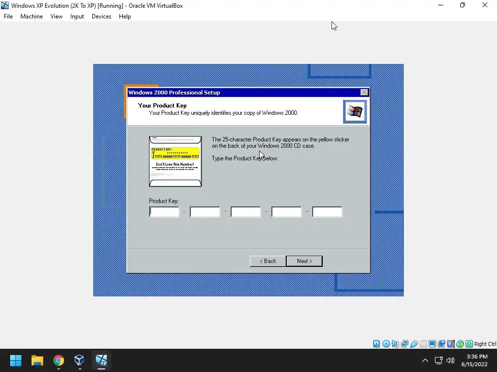Click the hard disk activity status icon
Viewport: 497px width, 372px height.
pyautogui.click(x=376, y=344)
